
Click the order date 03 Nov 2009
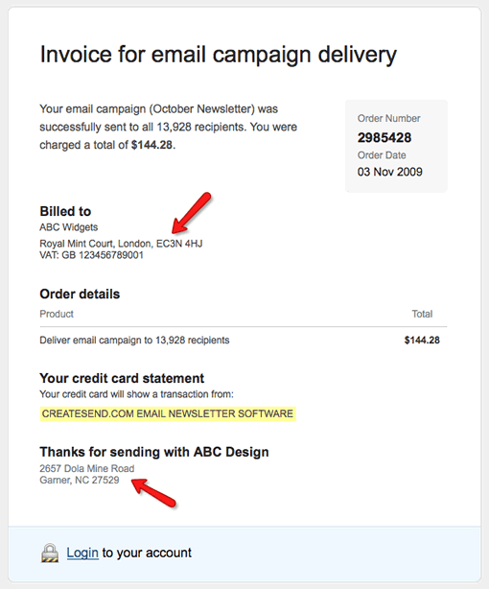pos(390,172)
